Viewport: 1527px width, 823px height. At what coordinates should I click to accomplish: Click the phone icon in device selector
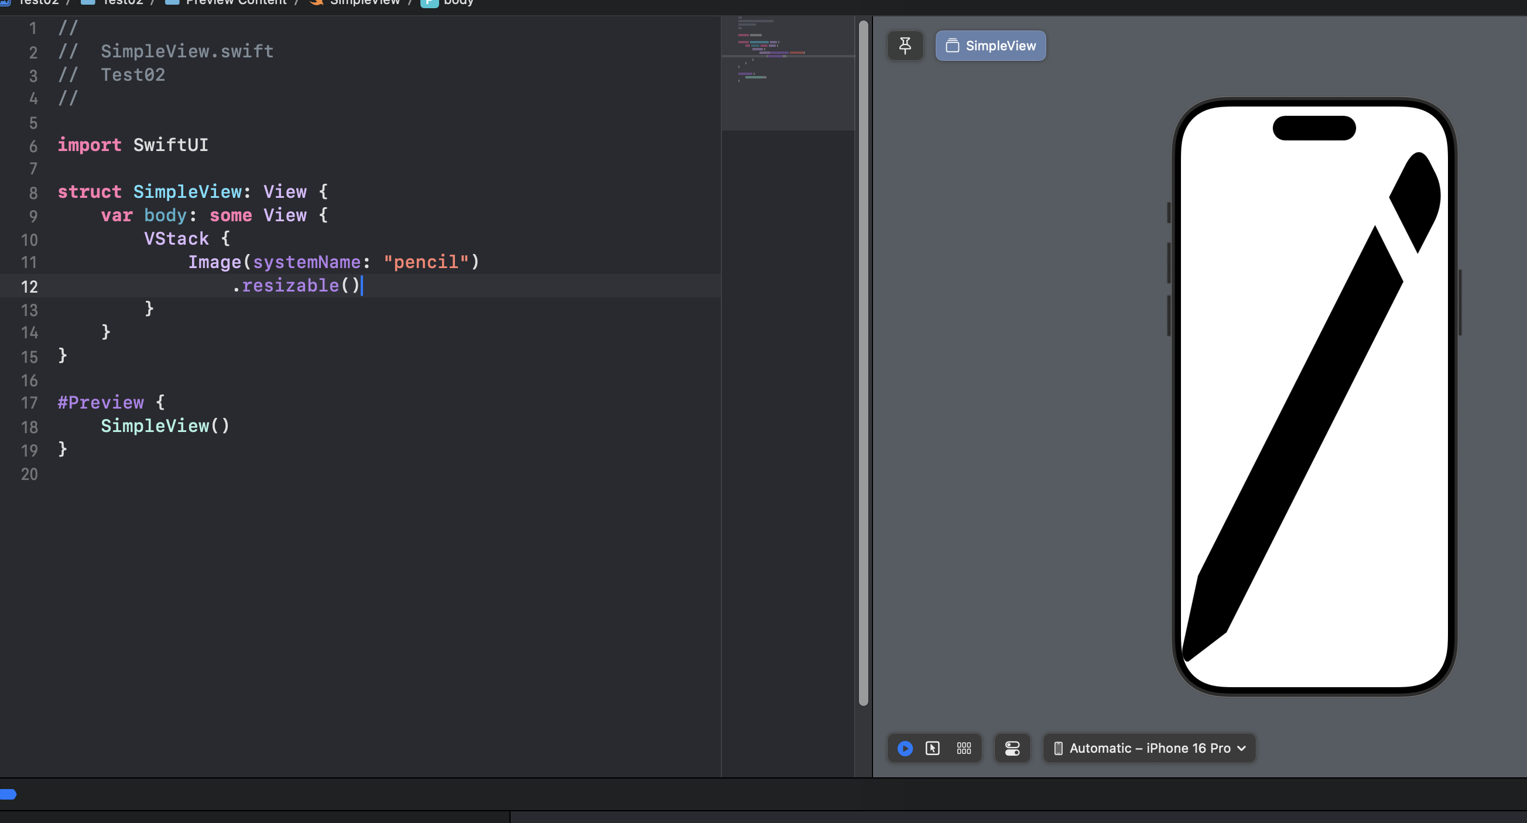tap(1058, 748)
